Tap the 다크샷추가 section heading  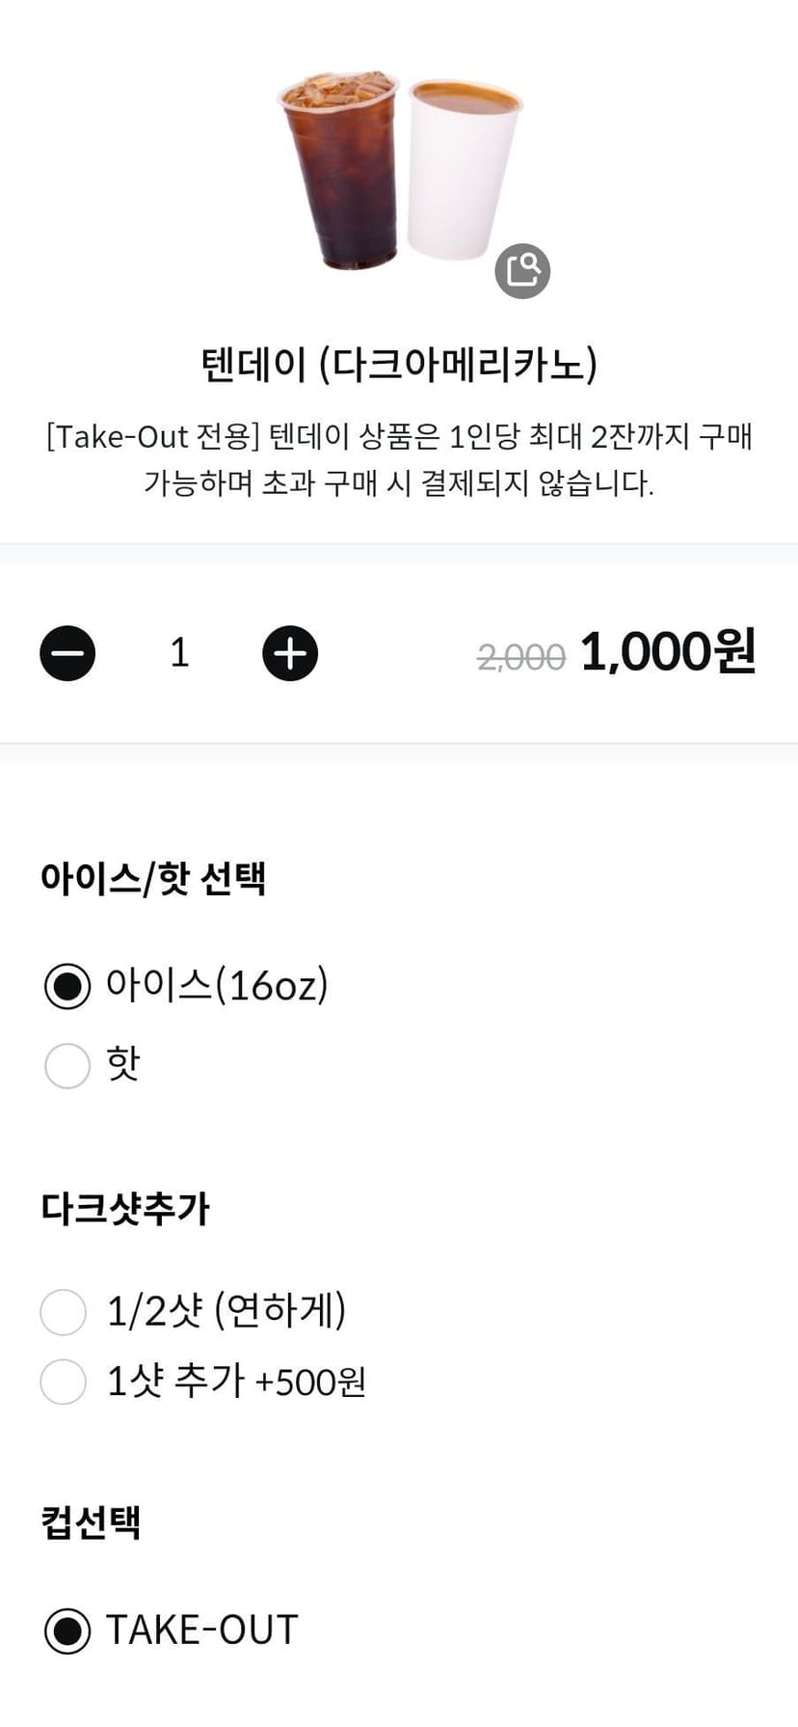click(125, 1208)
